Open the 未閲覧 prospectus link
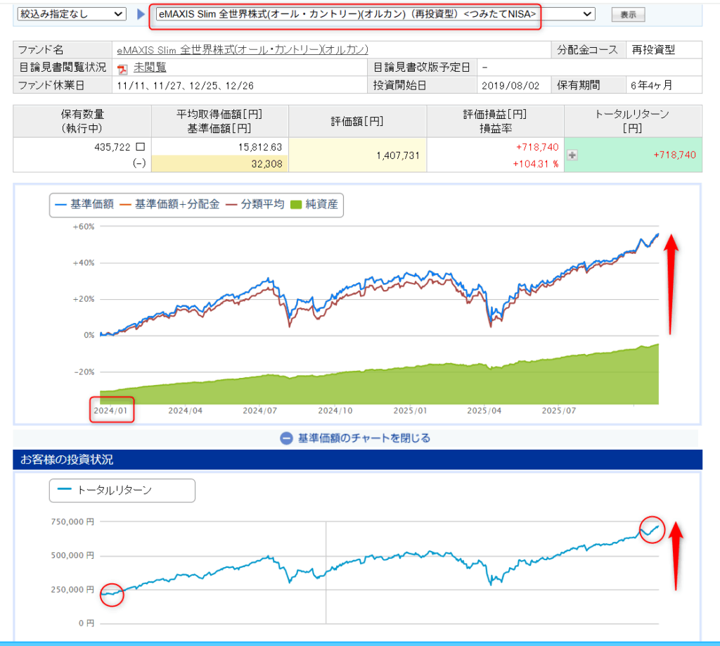Viewport: 720px width, 646px height. (x=150, y=68)
